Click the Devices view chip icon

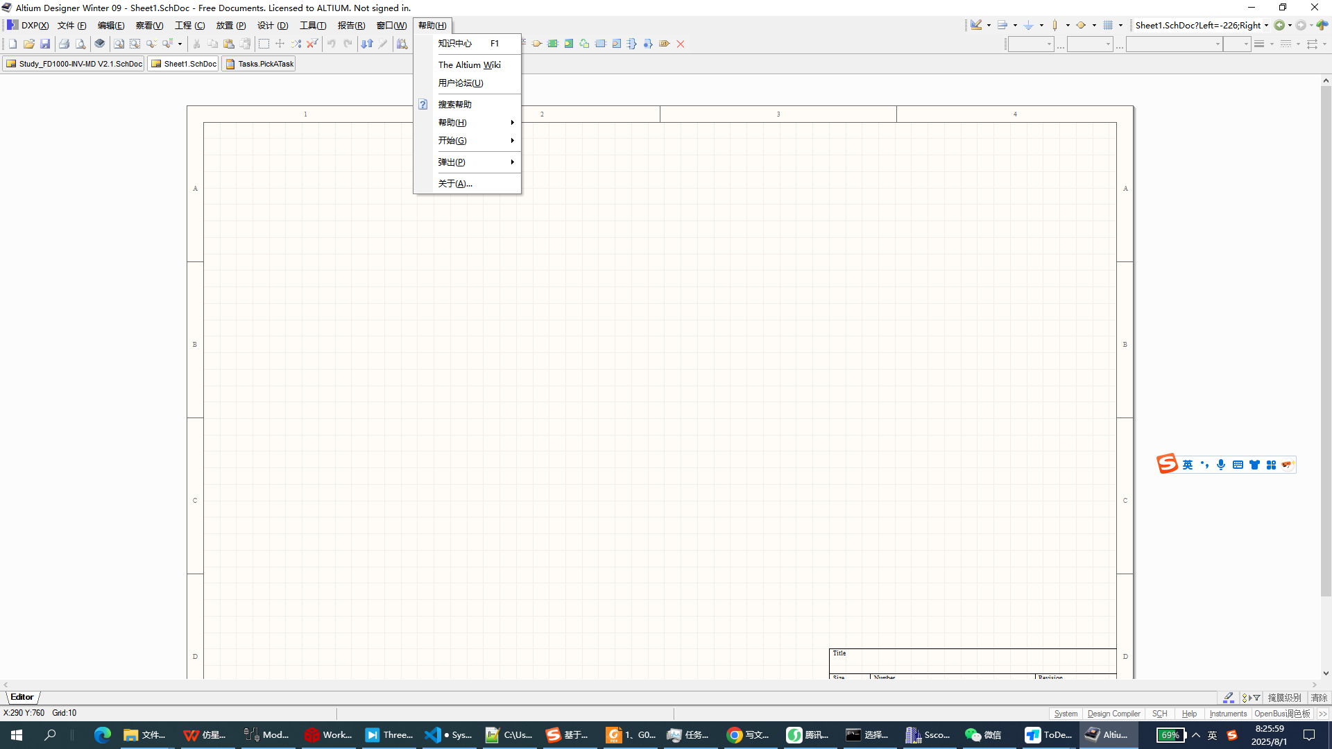click(100, 44)
